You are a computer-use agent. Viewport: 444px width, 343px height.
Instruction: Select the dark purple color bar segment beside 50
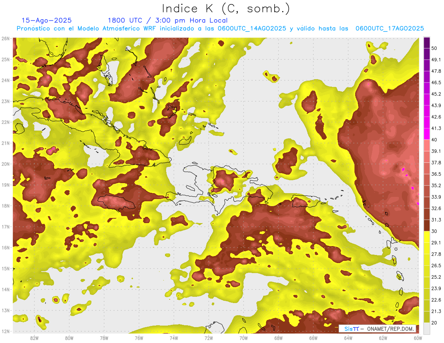coord(427,43)
